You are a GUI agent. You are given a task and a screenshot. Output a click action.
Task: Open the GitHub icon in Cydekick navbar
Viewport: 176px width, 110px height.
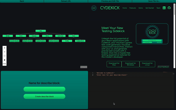point(169,8)
